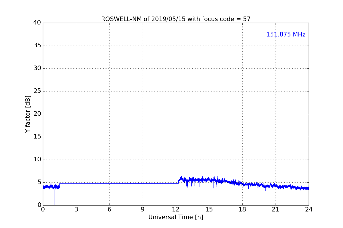The image size is (343, 228).
Task: Click the x-axis tick label '18'
Action: (242, 209)
